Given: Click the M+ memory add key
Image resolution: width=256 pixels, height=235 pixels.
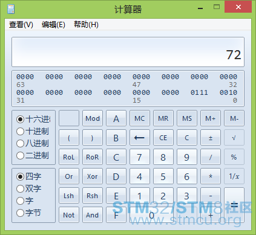Looking at the screenshot, I should click(x=211, y=118).
